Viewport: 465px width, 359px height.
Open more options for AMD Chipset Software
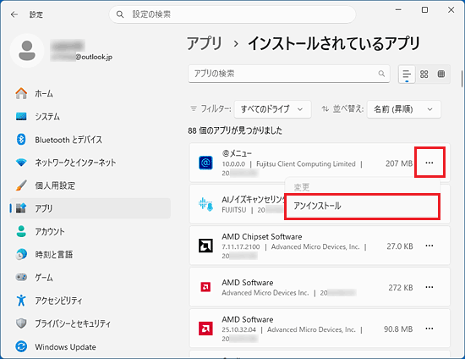429,246
